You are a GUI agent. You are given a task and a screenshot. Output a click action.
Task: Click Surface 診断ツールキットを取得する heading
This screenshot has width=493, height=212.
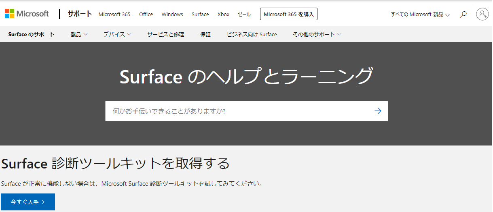tap(116, 163)
